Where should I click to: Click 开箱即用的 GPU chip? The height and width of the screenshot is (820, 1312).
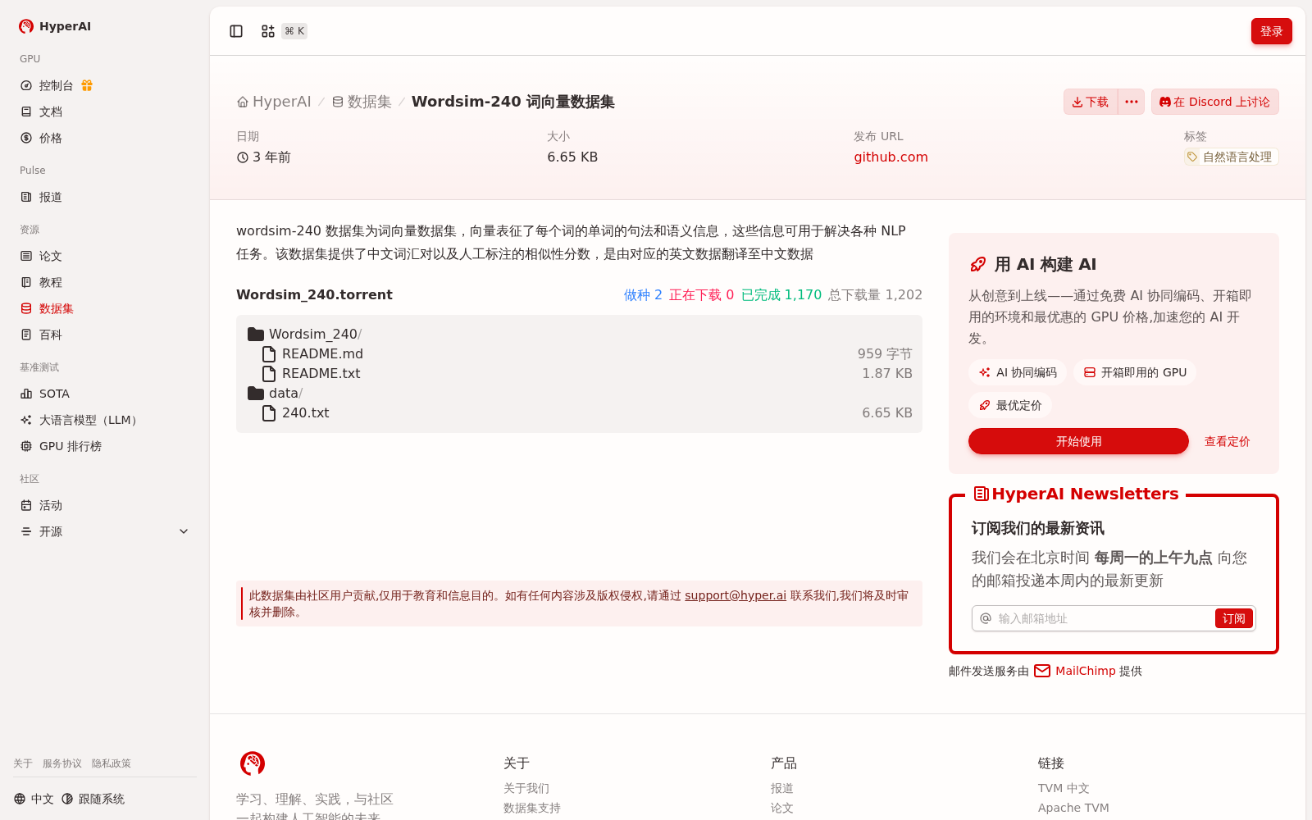(x=1135, y=372)
